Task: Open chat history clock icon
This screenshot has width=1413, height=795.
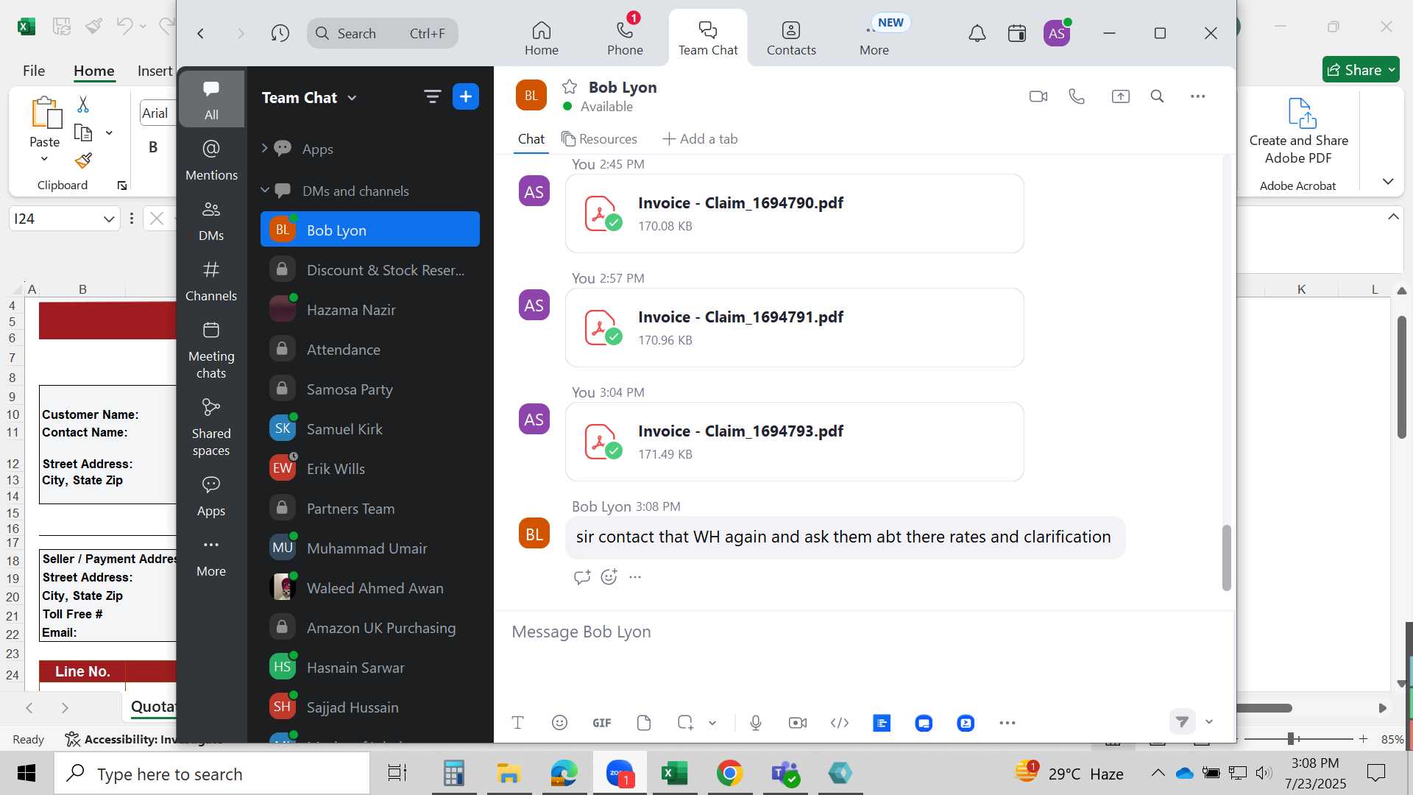Action: click(x=280, y=33)
